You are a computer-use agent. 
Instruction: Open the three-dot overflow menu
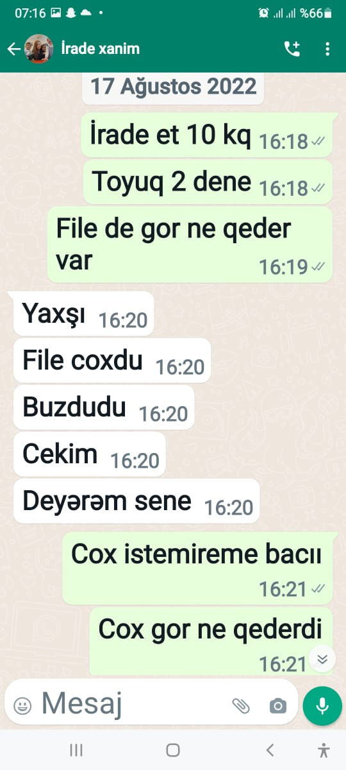(x=327, y=49)
